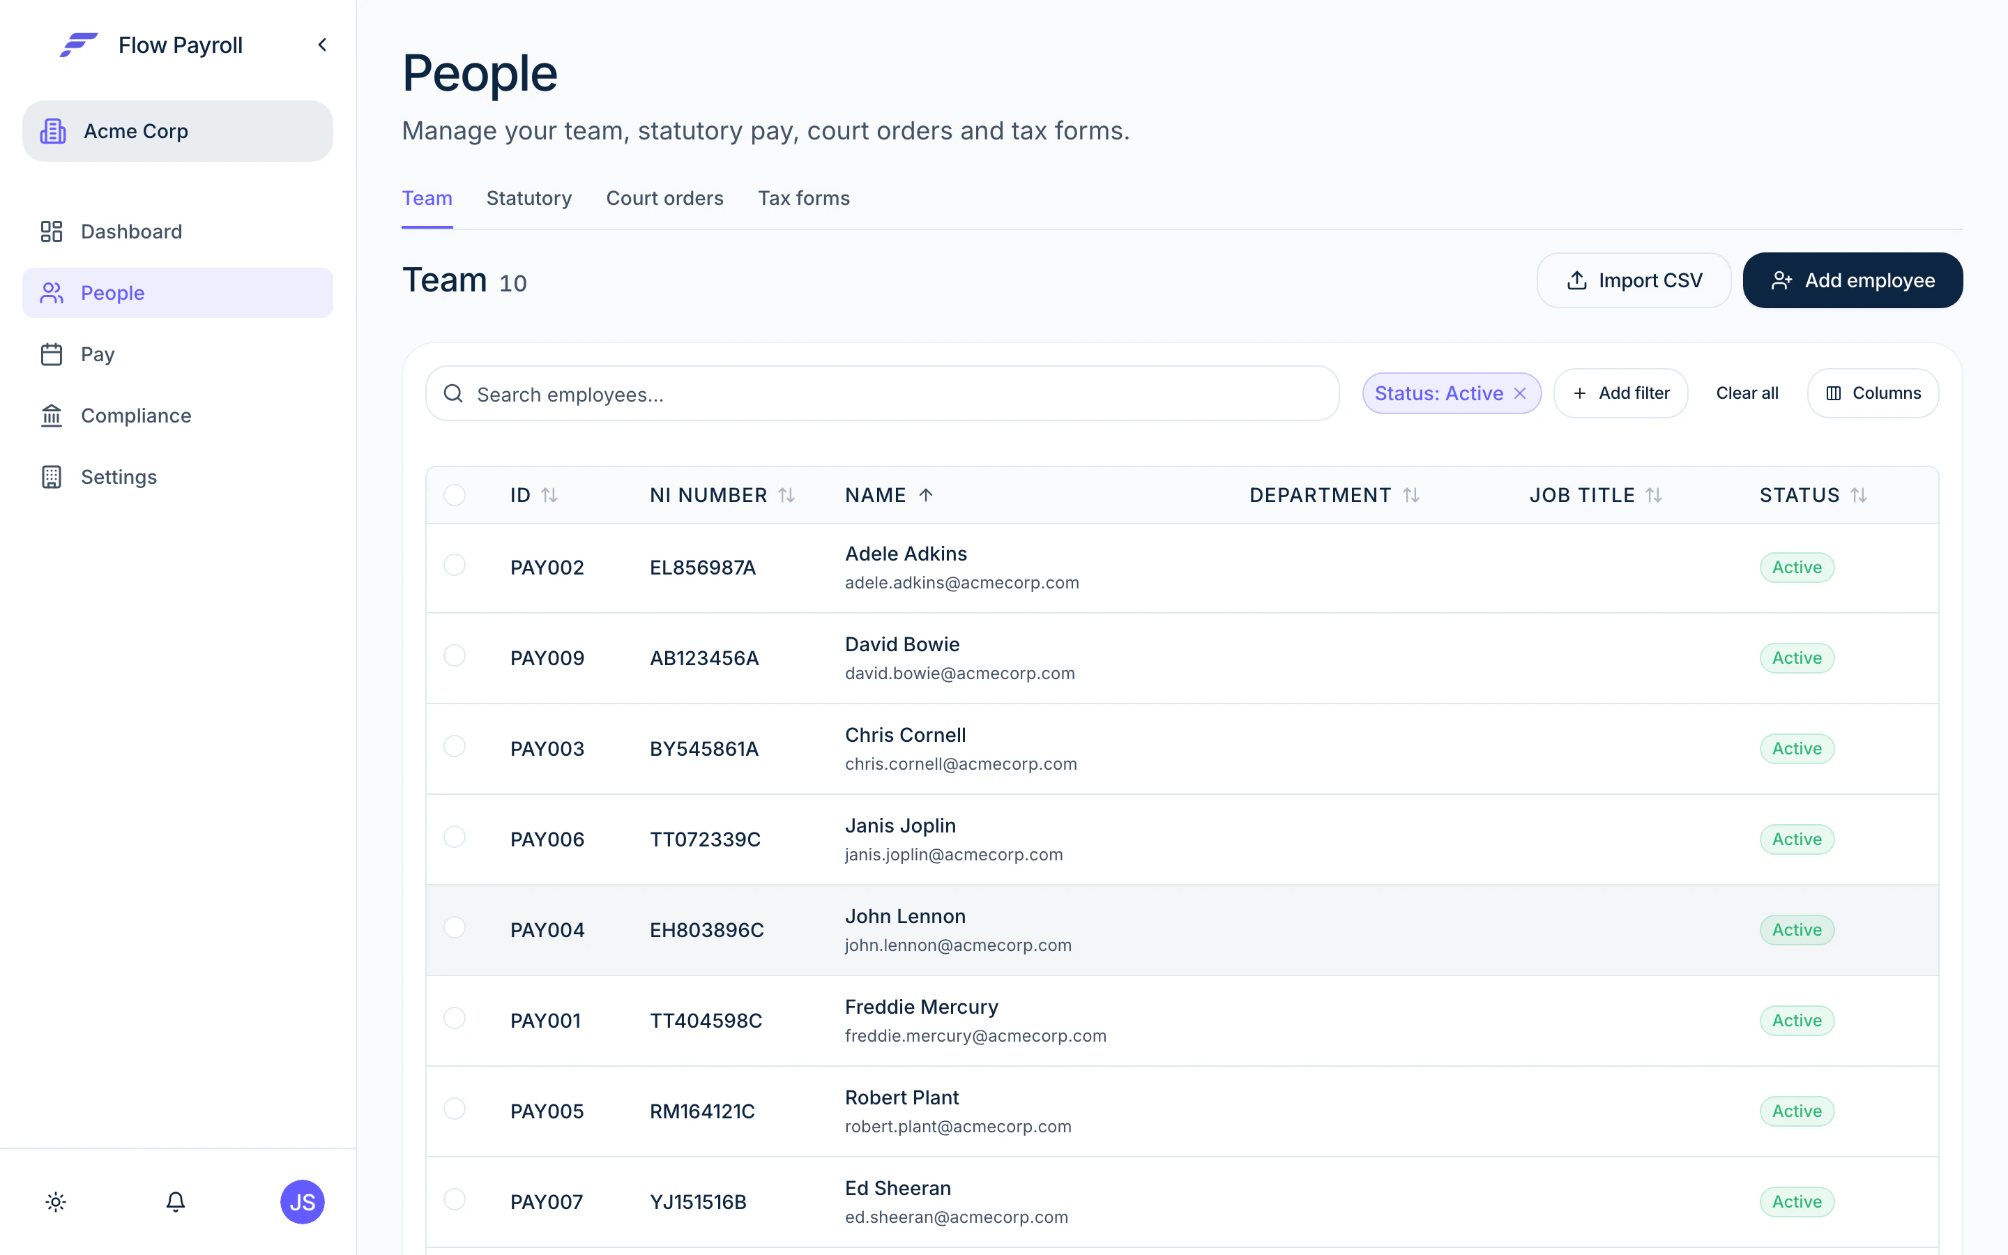The image size is (2008, 1255).
Task: Click the People sidebar icon
Action: (52, 293)
